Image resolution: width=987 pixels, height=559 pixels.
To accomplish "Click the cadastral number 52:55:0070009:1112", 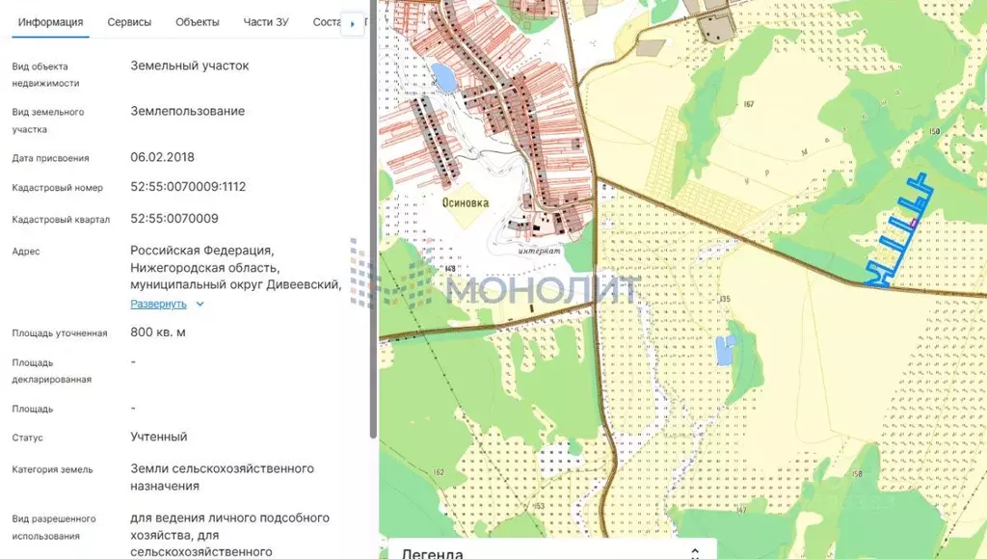I will pyautogui.click(x=188, y=187).
